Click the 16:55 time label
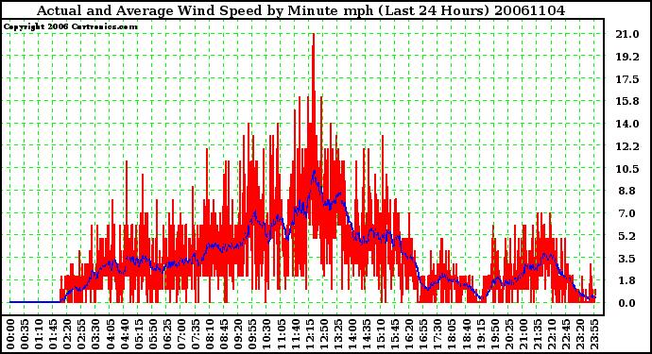The width and height of the screenshot is (652, 354). pyautogui.click(x=423, y=334)
